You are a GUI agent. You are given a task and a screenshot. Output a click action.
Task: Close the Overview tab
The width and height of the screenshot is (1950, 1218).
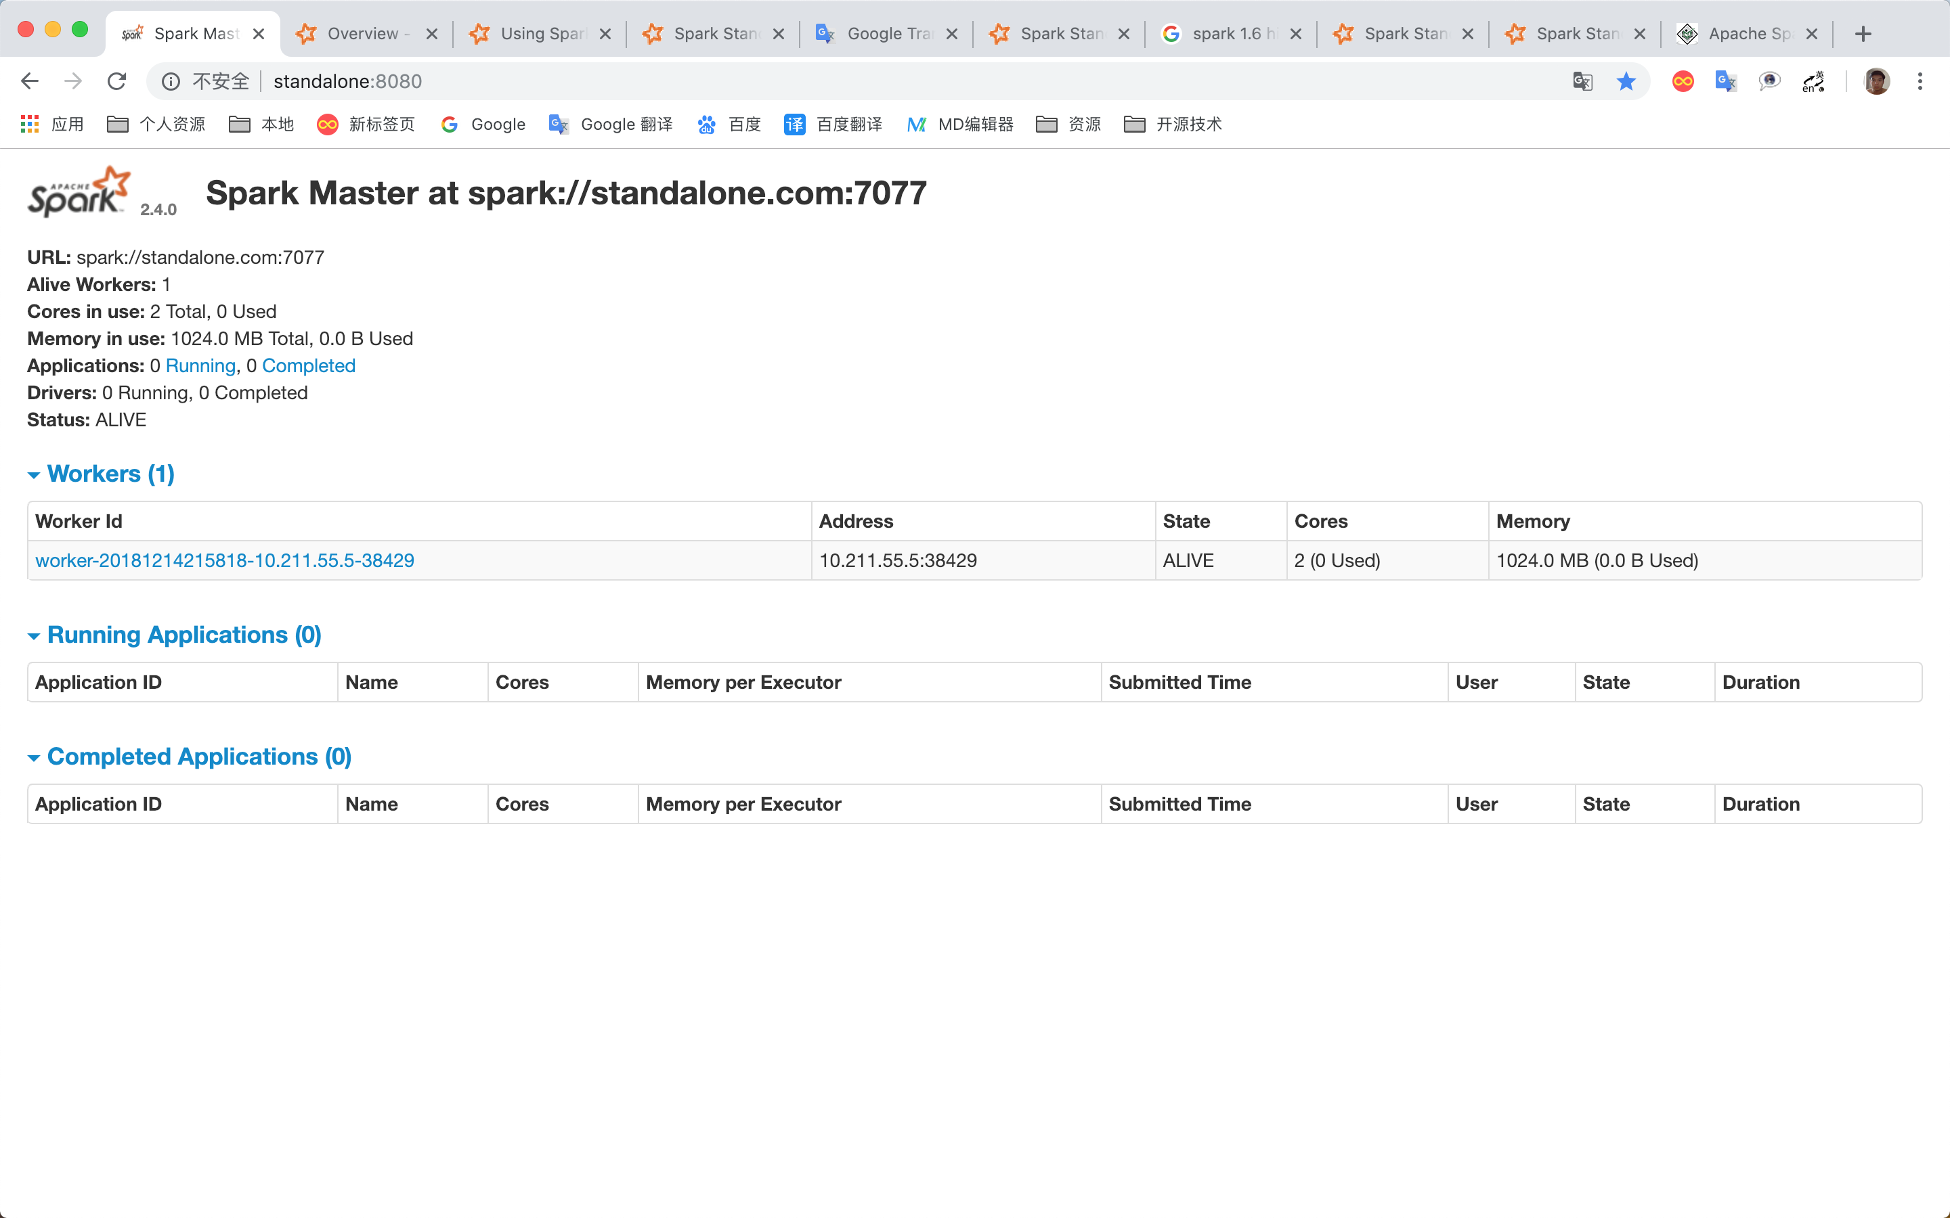click(432, 34)
